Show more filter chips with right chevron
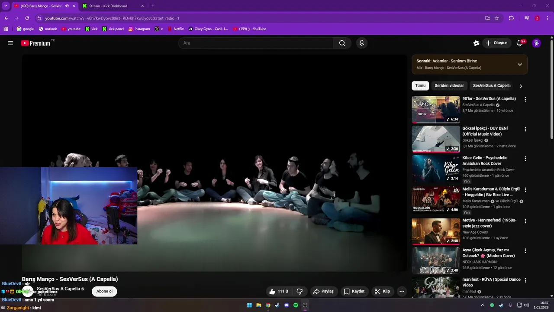Image resolution: width=554 pixels, height=312 pixels. (521, 86)
